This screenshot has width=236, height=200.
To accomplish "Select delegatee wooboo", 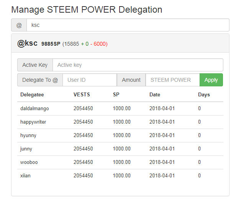I will tap(29, 162).
